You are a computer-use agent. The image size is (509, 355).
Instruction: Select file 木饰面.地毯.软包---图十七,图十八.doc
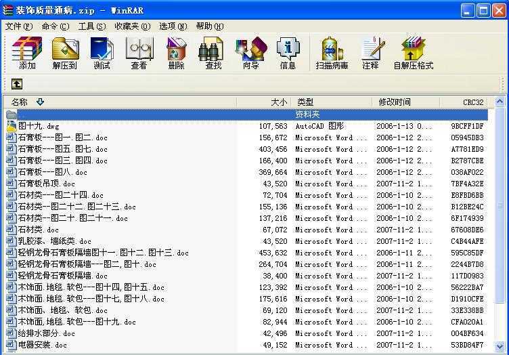coord(91,299)
